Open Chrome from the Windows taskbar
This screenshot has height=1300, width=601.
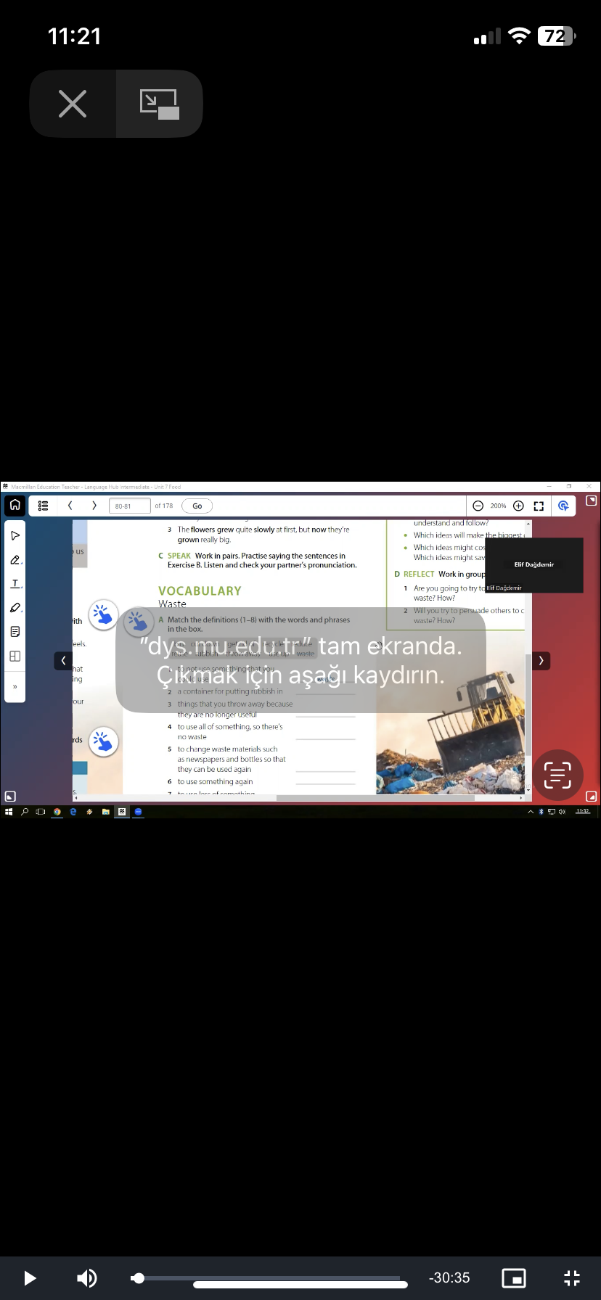click(x=57, y=812)
